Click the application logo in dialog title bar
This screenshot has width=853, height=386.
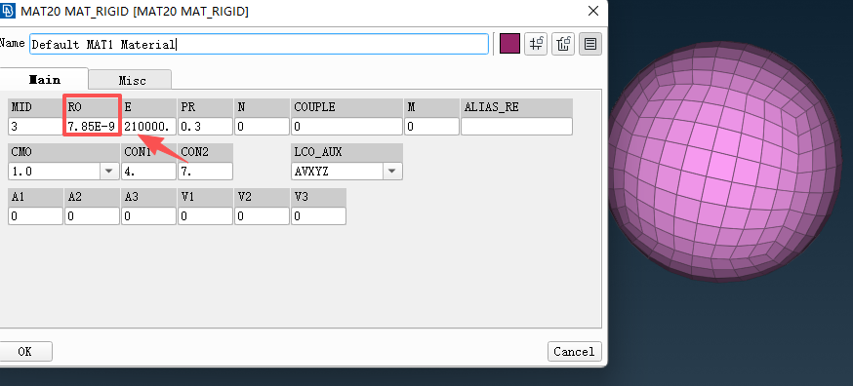8,11
